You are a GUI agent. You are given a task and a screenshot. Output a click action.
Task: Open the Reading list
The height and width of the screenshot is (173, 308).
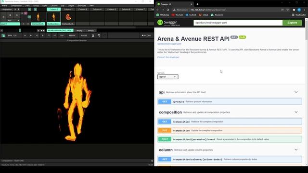(298, 15)
